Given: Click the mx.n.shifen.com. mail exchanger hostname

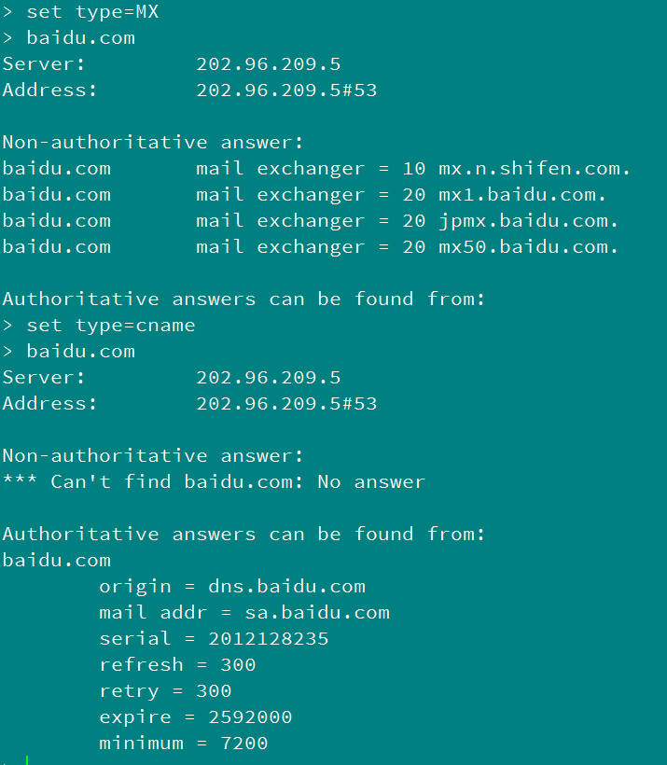Looking at the screenshot, I should (535, 169).
